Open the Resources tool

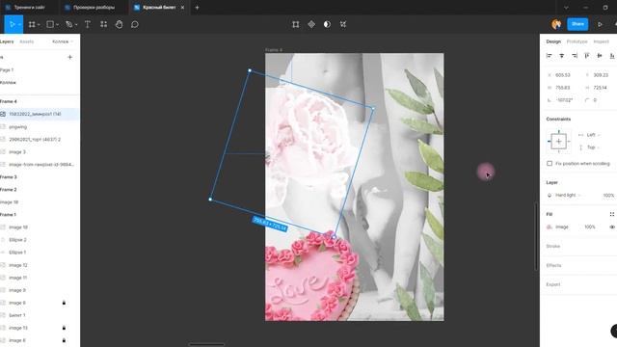(x=103, y=24)
